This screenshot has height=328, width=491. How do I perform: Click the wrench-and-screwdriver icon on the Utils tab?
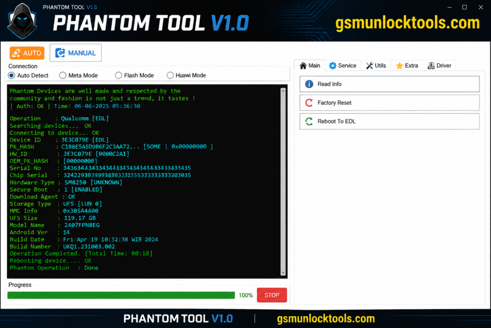click(370, 65)
